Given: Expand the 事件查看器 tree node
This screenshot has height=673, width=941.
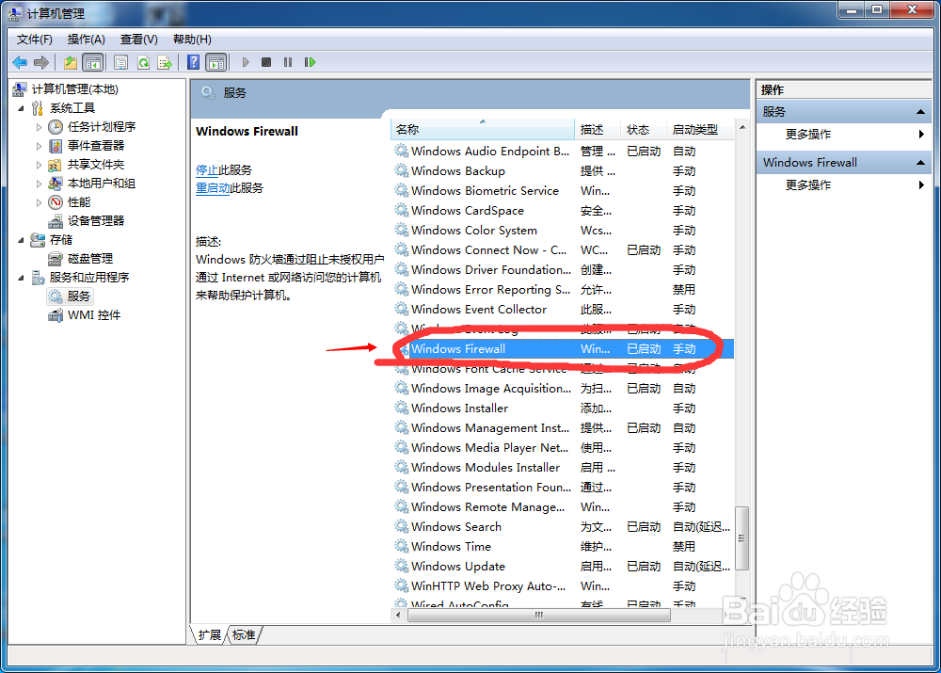Looking at the screenshot, I should [39, 146].
